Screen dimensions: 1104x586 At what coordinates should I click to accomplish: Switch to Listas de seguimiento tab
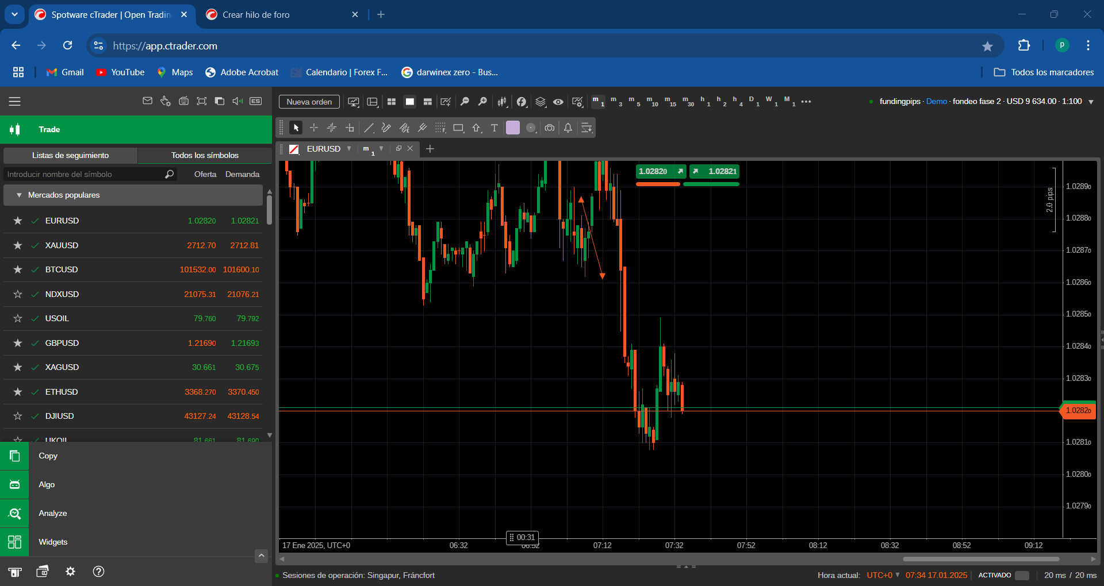(x=70, y=155)
